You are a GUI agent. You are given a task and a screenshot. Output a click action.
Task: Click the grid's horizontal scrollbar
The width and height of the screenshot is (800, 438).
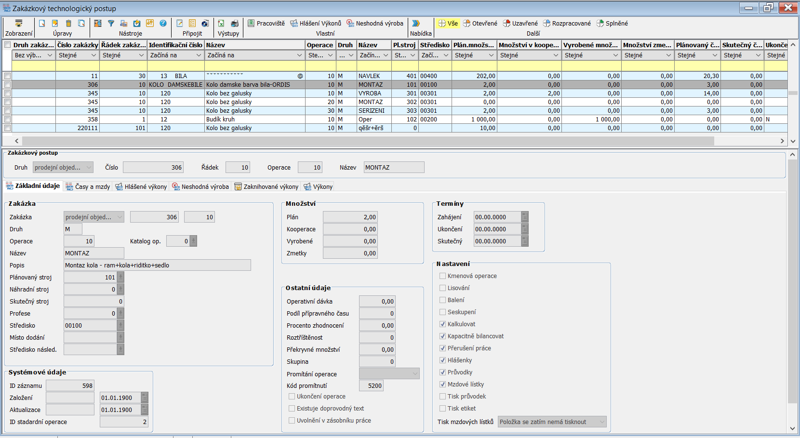[367, 141]
